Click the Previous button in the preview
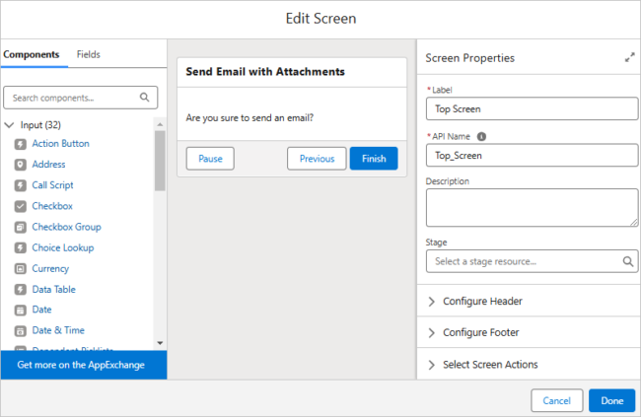 [317, 159]
